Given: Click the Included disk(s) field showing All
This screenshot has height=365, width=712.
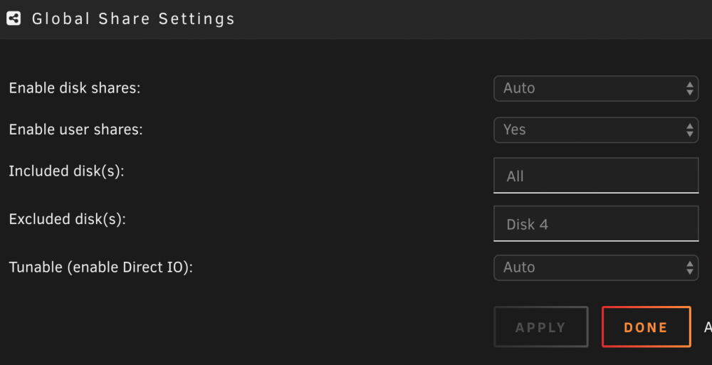Looking at the screenshot, I should click(x=596, y=176).
